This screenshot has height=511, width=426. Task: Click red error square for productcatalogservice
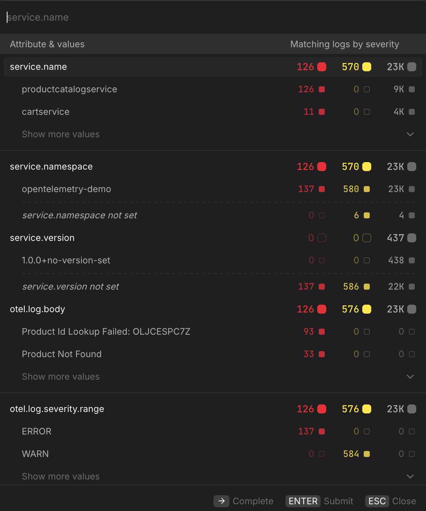point(322,89)
